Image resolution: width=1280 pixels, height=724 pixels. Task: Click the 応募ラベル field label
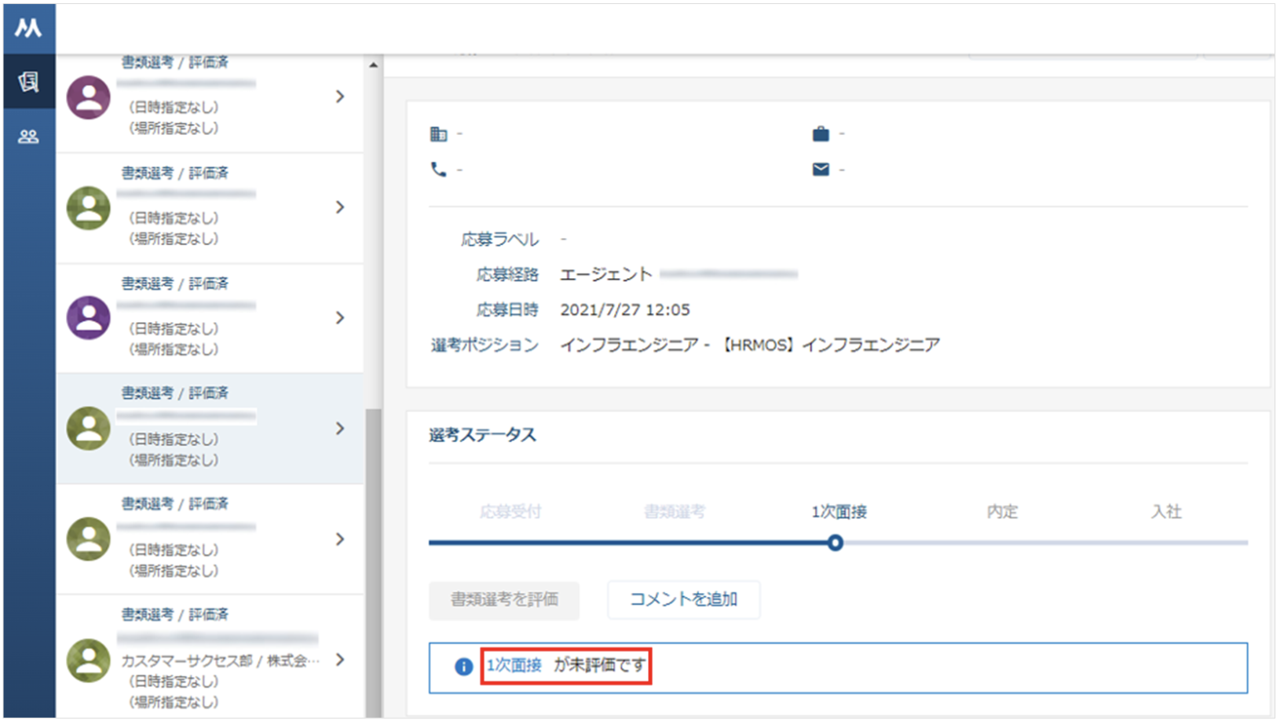click(x=499, y=240)
